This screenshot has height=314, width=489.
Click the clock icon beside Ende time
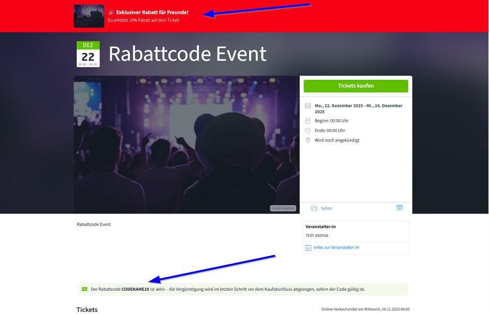tap(308, 131)
